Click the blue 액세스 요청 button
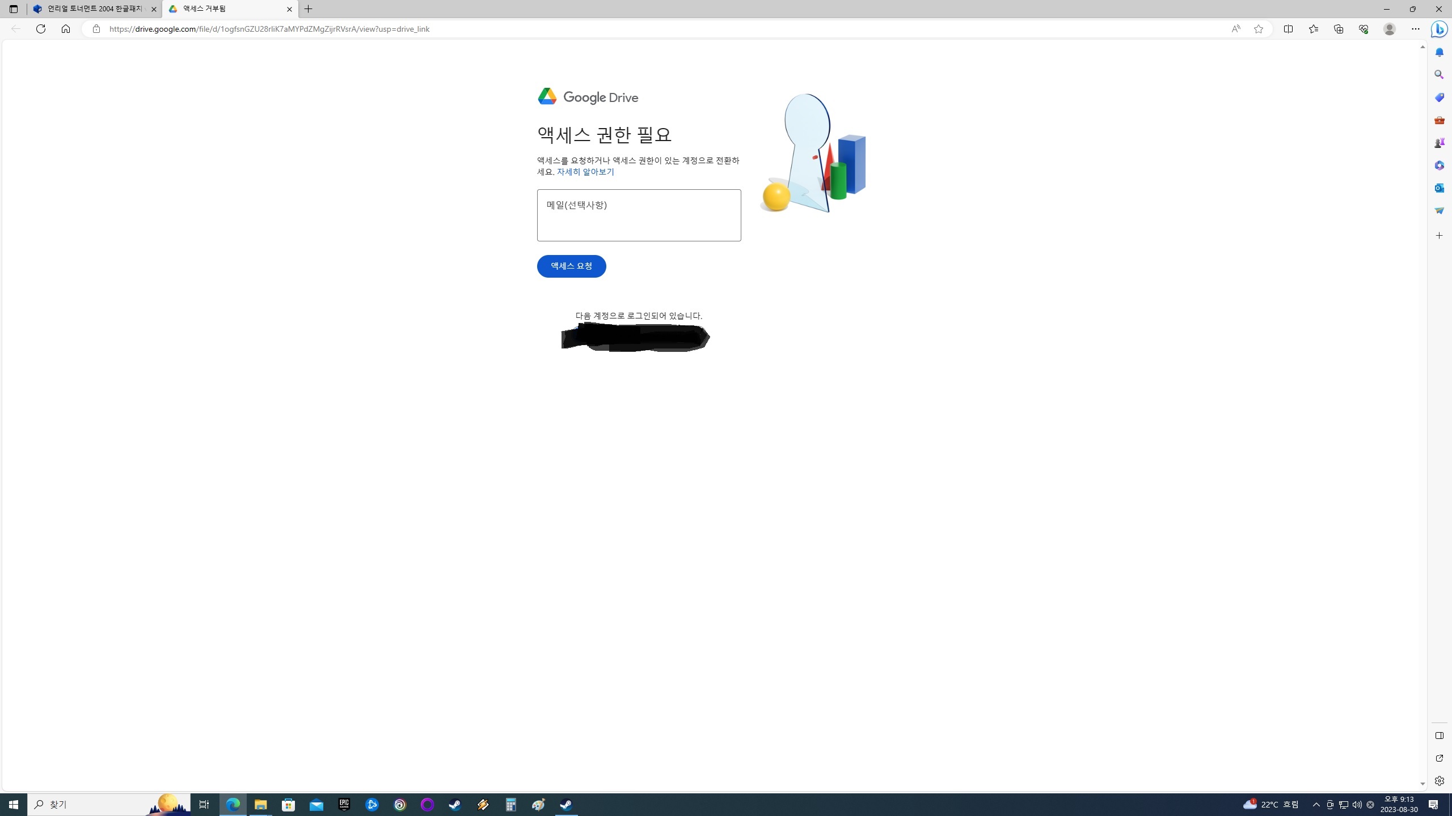 point(571,266)
